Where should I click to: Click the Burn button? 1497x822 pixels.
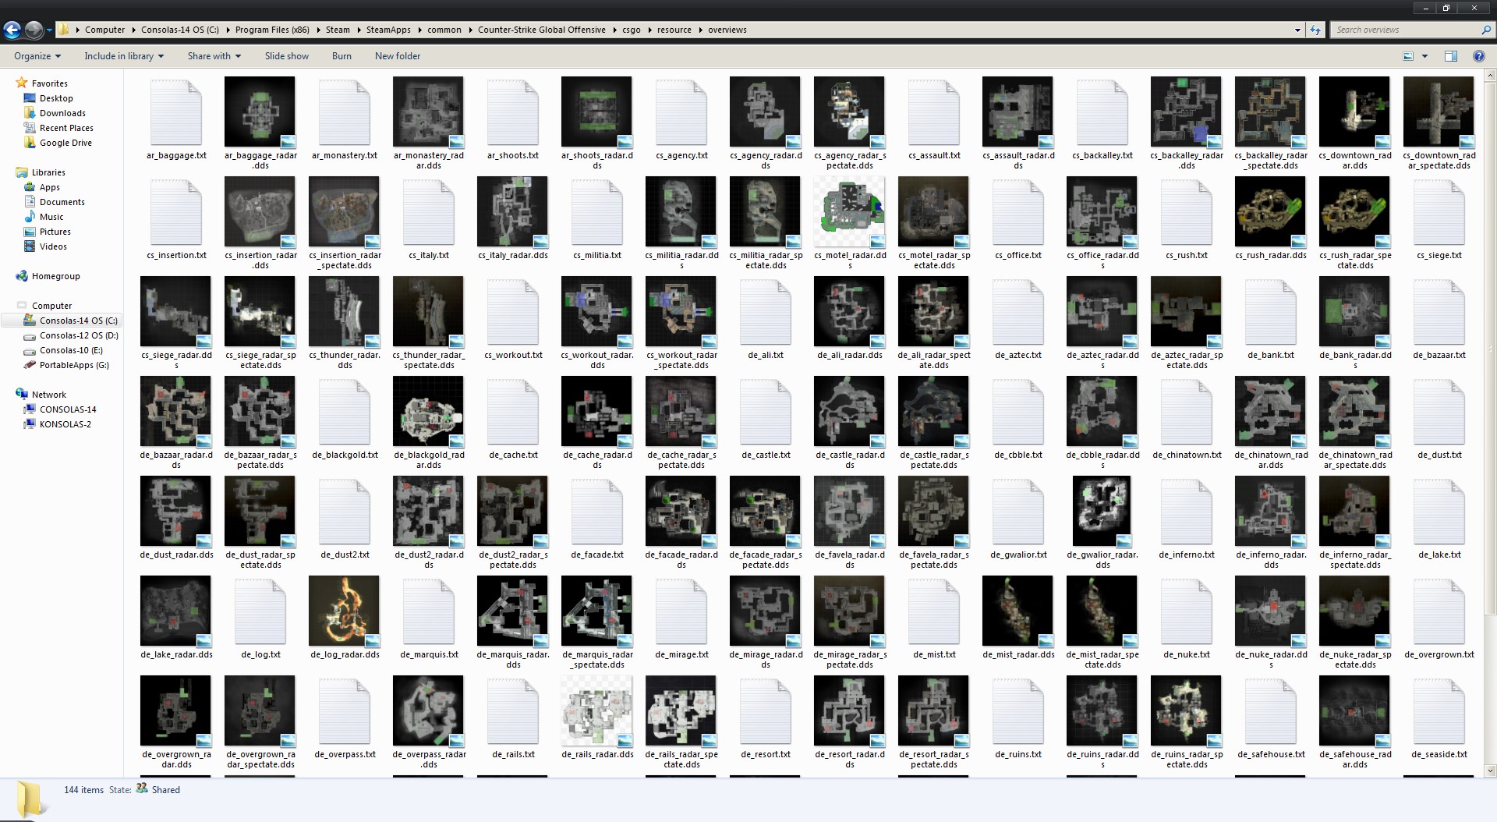342,56
